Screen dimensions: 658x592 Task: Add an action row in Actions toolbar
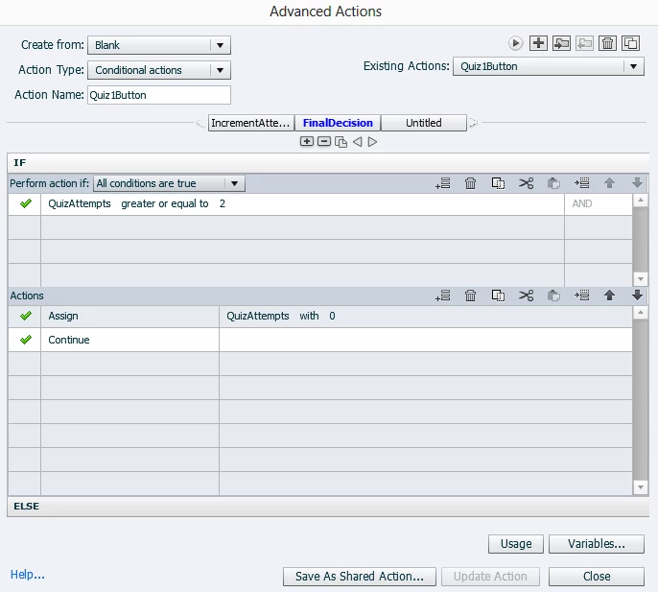coord(443,296)
